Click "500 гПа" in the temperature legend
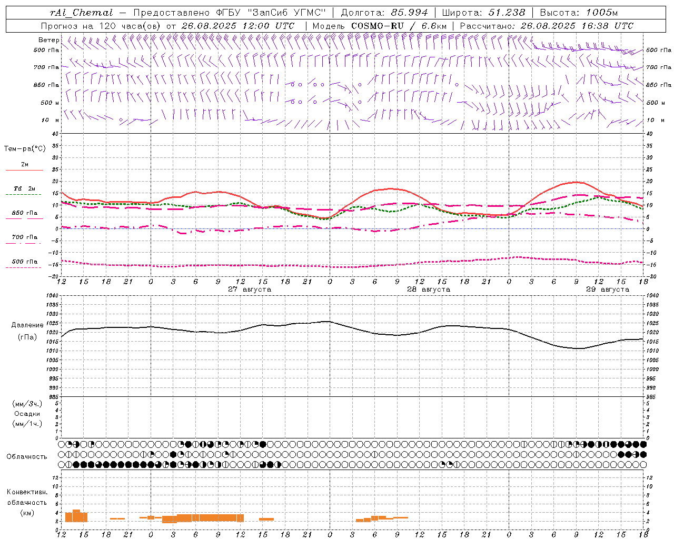674x539 pixels. [x=25, y=262]
